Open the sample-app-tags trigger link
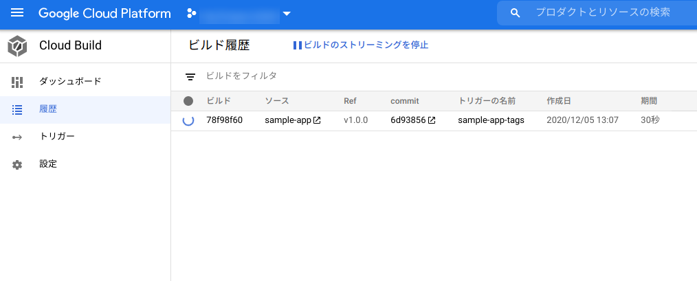The height and width of the screenshot is (281, 697). tap(491, 120)
